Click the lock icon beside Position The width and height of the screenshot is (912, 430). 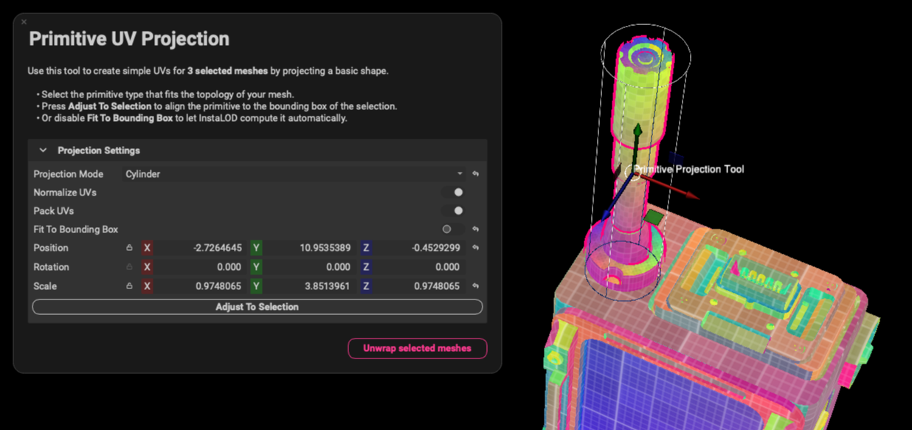(128, 248)
